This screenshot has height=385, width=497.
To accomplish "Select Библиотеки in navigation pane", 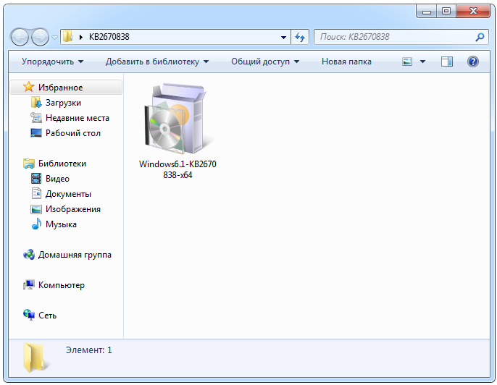I will point(62,164).
